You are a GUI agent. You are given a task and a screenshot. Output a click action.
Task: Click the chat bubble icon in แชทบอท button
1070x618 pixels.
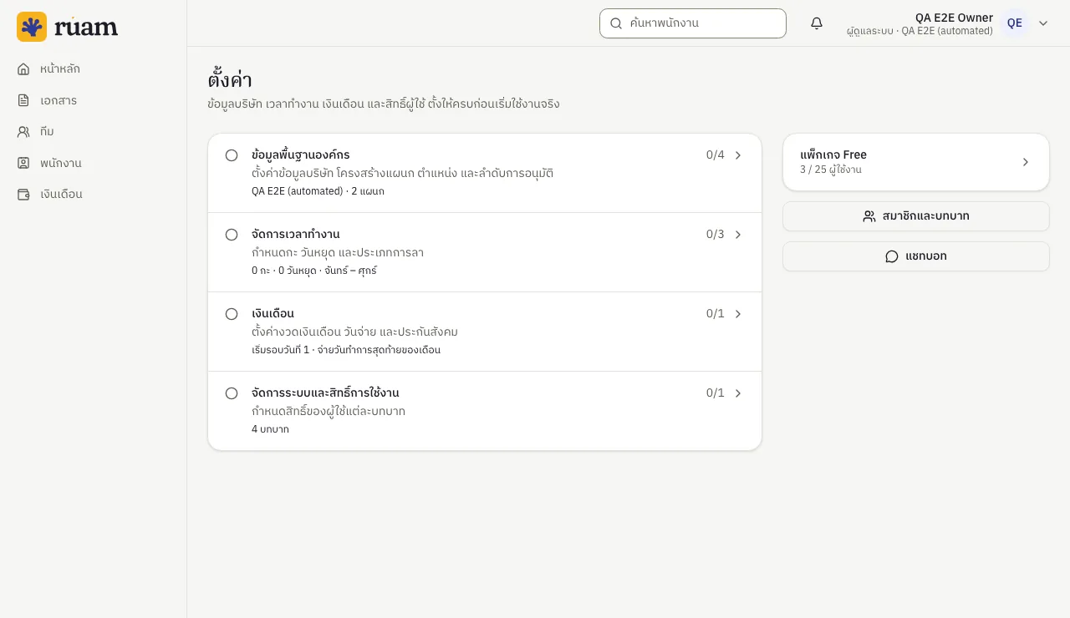tap(892, 256)
